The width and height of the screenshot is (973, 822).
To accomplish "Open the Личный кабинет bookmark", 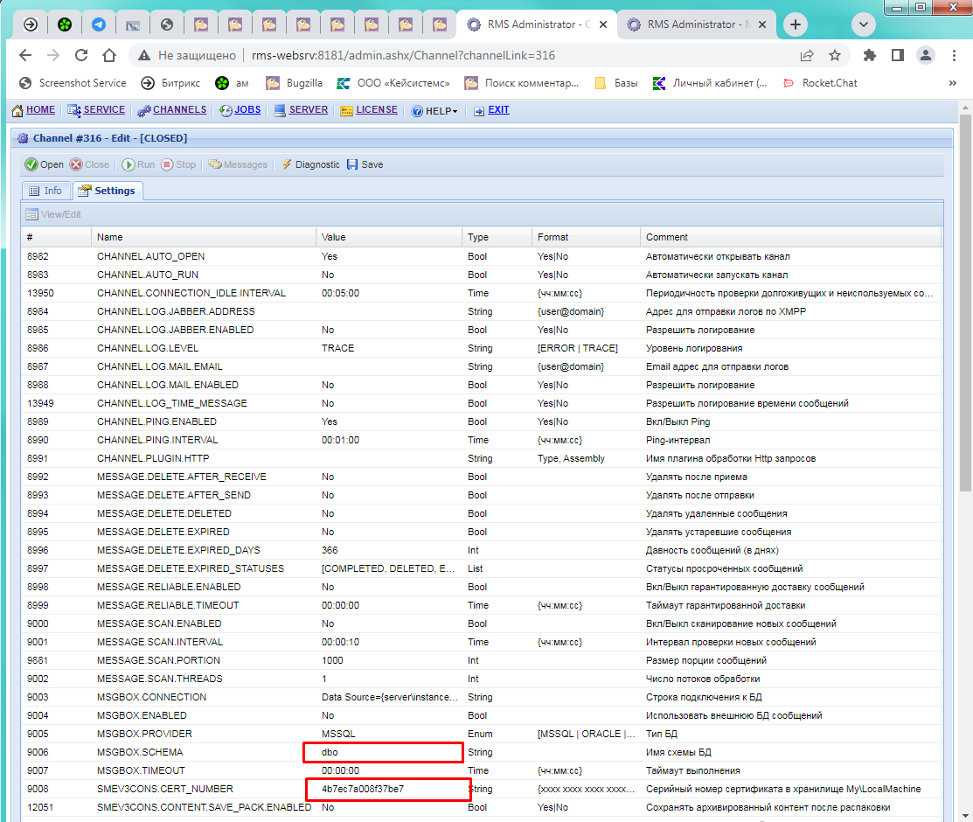I will [710, 83].
